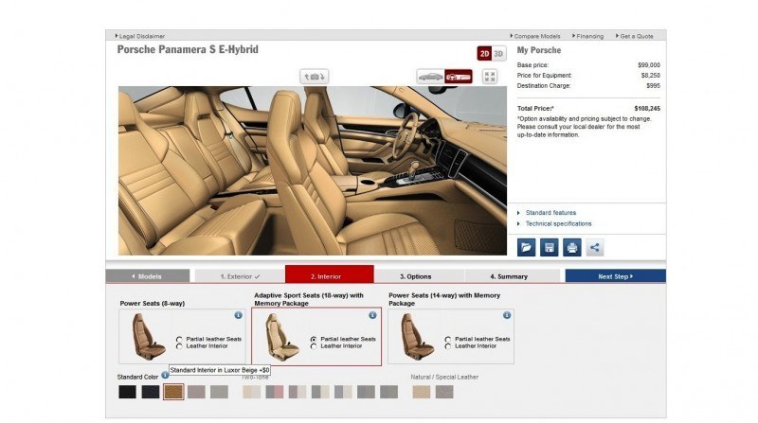758x423 pixels.
Task: Choose the gray Special Leather swatch
Action: pos(444,392)
